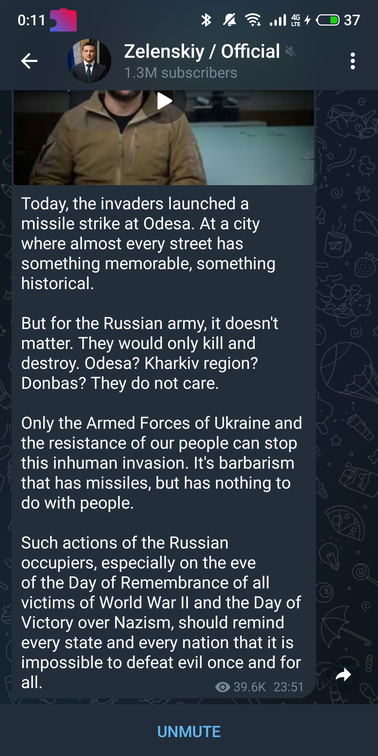This screenshot has height=756, width=378.
Task: Tap the eye views icon
Action: point(223,687)
